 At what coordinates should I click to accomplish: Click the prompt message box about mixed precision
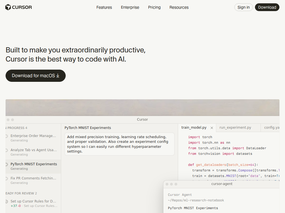coord(119,144)
